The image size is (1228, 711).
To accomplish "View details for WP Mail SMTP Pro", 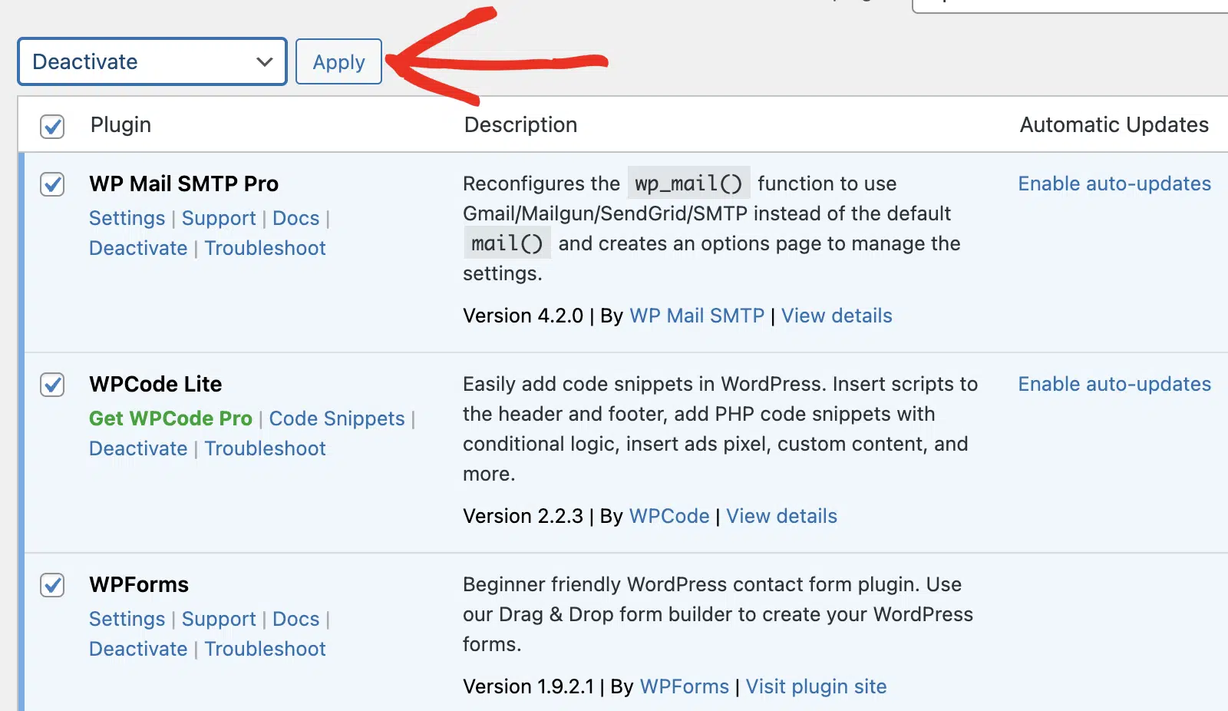I will point(837,316).
